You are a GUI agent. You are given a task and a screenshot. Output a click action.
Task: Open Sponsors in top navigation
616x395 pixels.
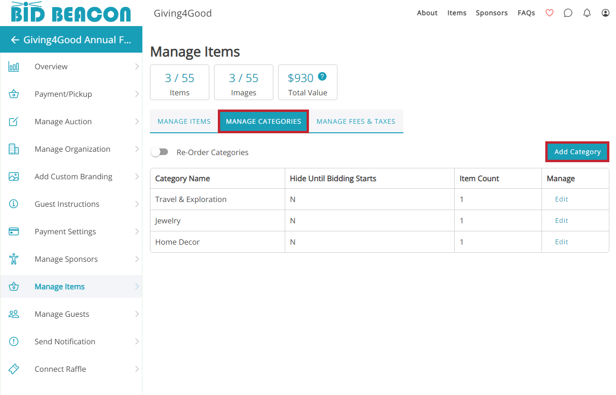pyautogui.click(x=492, y=13)
